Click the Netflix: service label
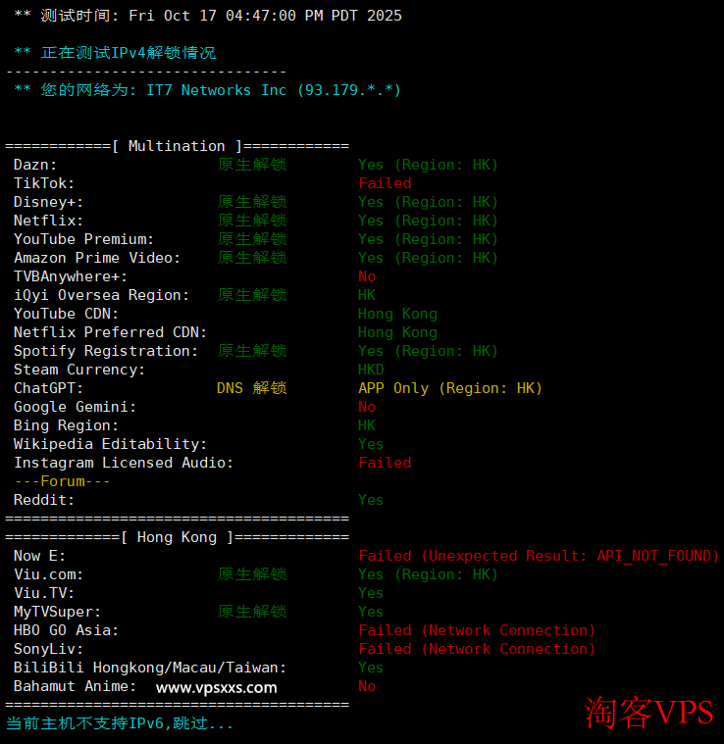724x744 pixels. (x=49, y=221)
